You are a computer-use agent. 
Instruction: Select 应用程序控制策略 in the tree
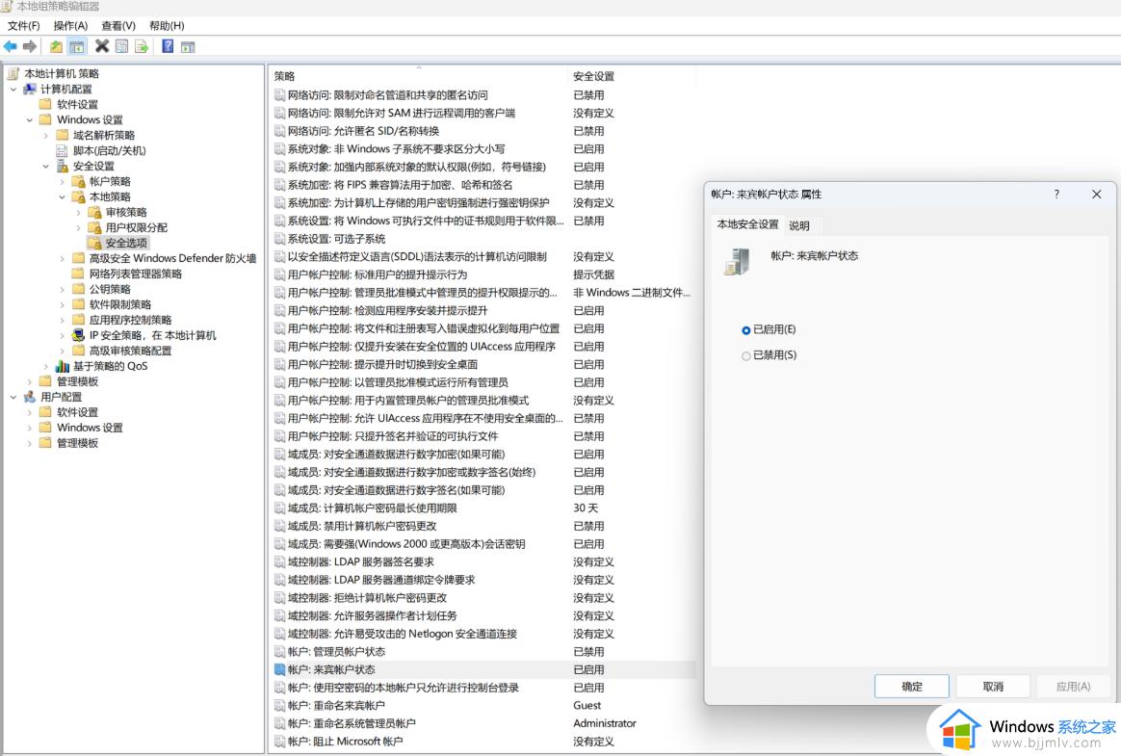(x=130, y=320)
